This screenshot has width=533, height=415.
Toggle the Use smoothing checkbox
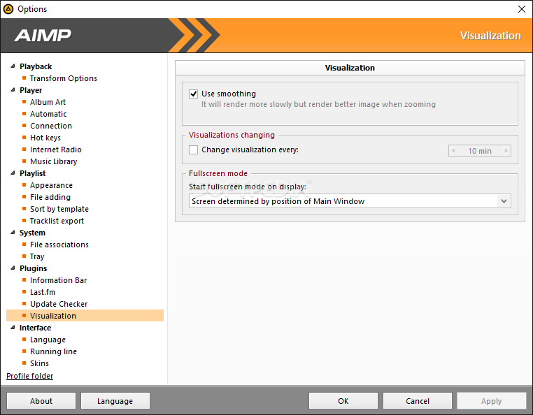pyautogui.click(x=194, y=94)
